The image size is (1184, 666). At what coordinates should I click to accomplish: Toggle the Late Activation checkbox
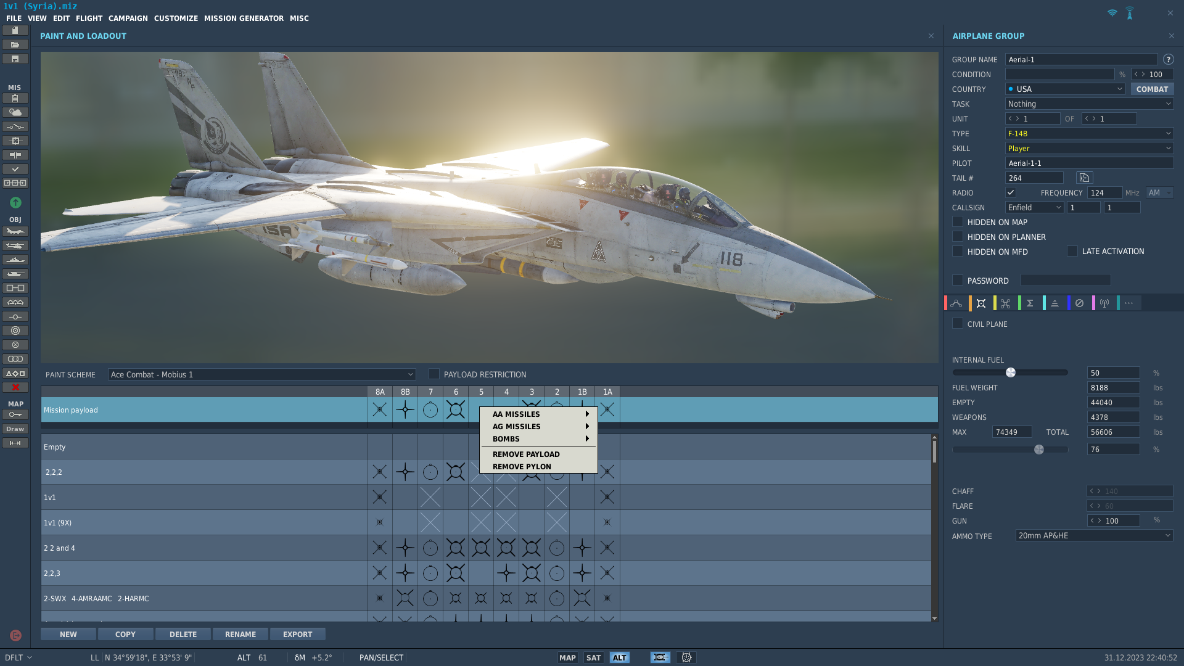pos(1072,251)
